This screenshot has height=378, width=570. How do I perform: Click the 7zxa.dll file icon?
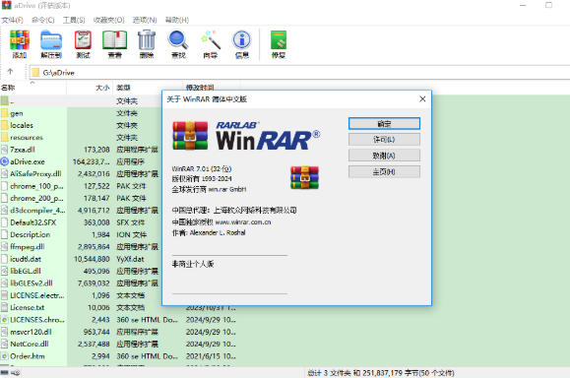pyautogui.click(x=4, y=150)
